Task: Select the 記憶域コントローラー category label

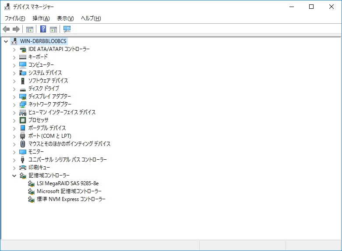Action: [x=49, y=176]
